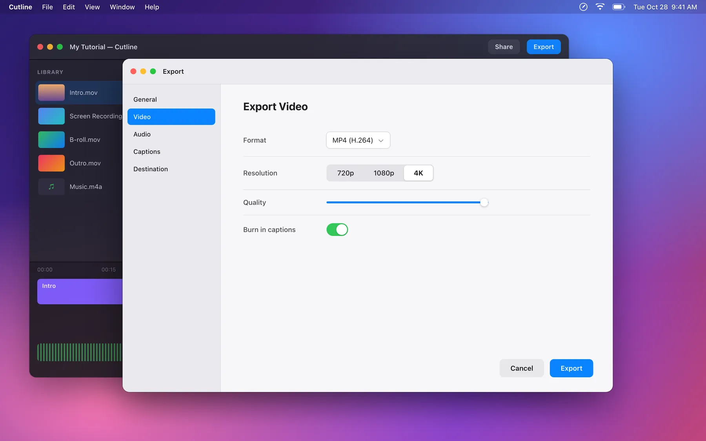Open the Help menu
The height and width of the screenshot is (441, 706).
pyautogui.click(x=152, y=7)
